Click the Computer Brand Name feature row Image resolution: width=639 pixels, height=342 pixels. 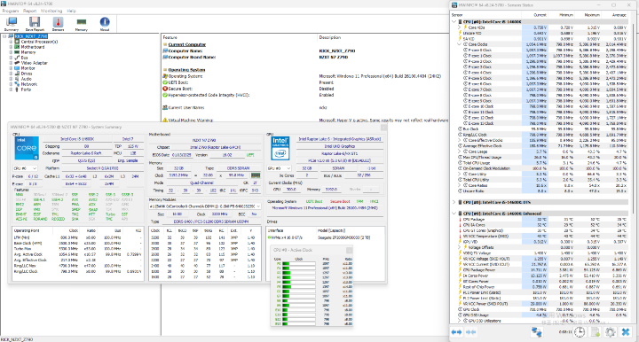pos(304,58)
